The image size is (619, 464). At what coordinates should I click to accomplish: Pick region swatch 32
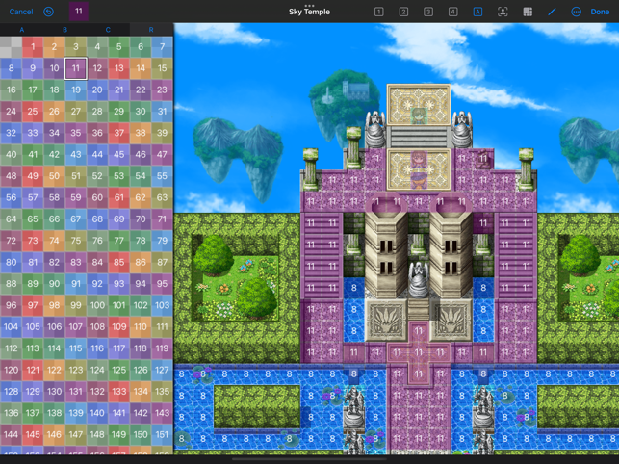pyautogui.click(x=11, y=133)
